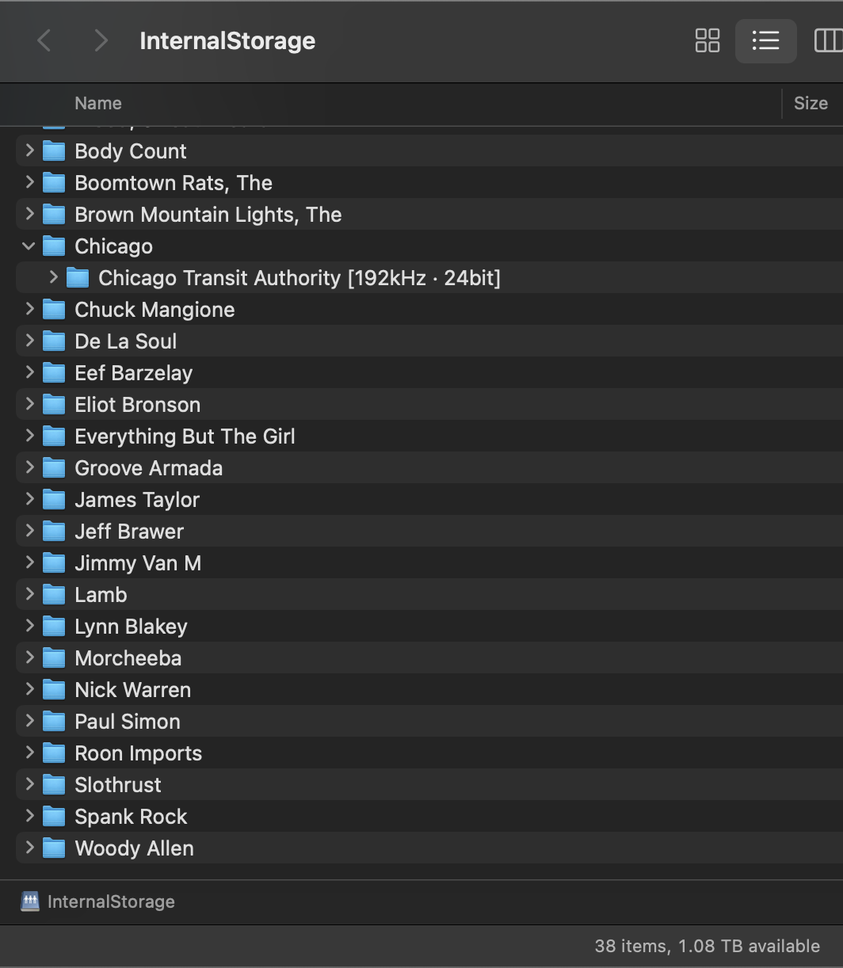Screen dimensions: 843x968
Task: Select the list view button
Action: (x=765, y=40)
